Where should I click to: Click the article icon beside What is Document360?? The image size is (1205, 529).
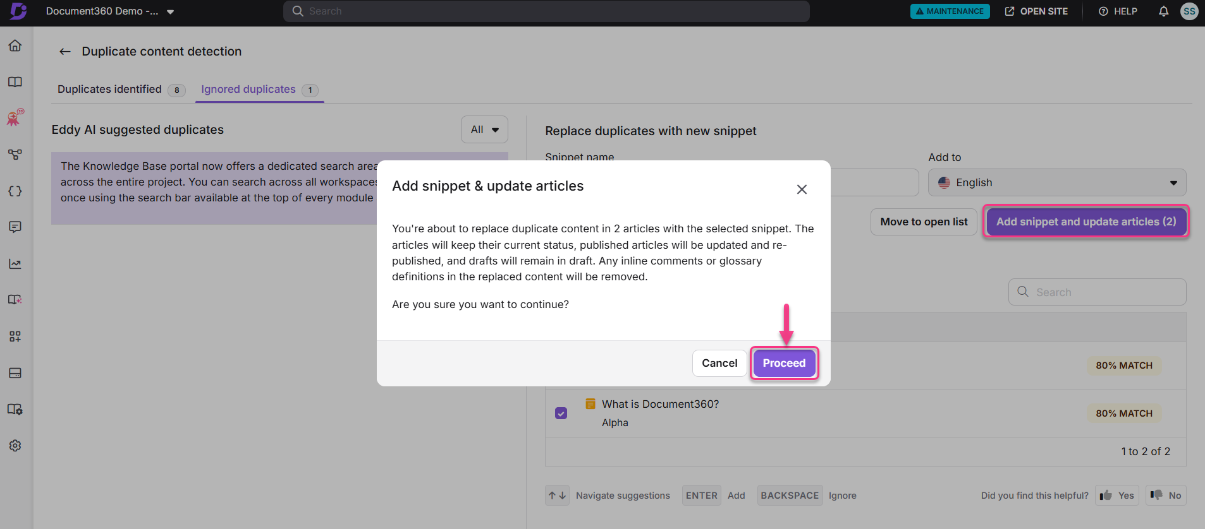tap(590, 404)
